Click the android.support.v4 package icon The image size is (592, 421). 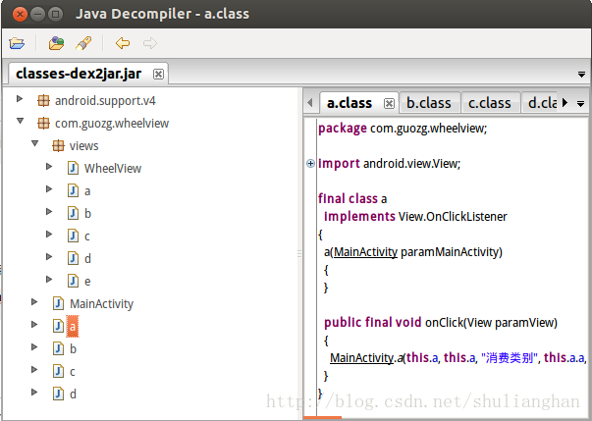click(x=43, y=101)
